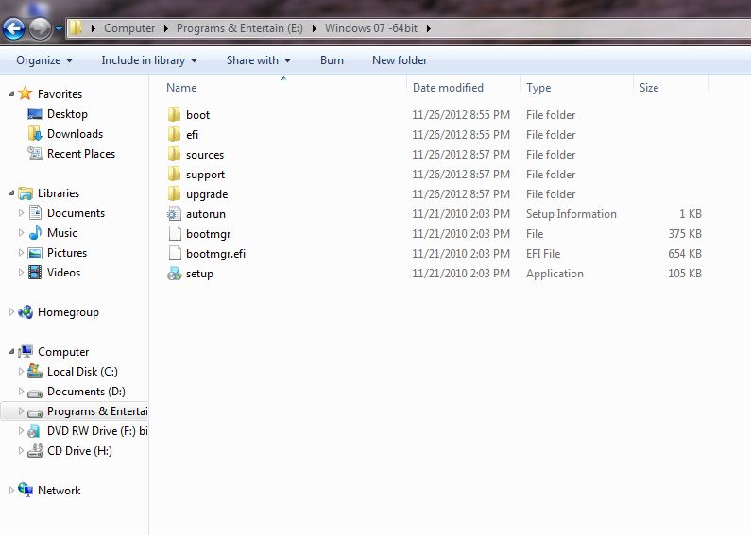Image resolution: width=751 pixels, height=535 pixels.
Task: Collapse the Computer tree node
Action: point(11,352)
